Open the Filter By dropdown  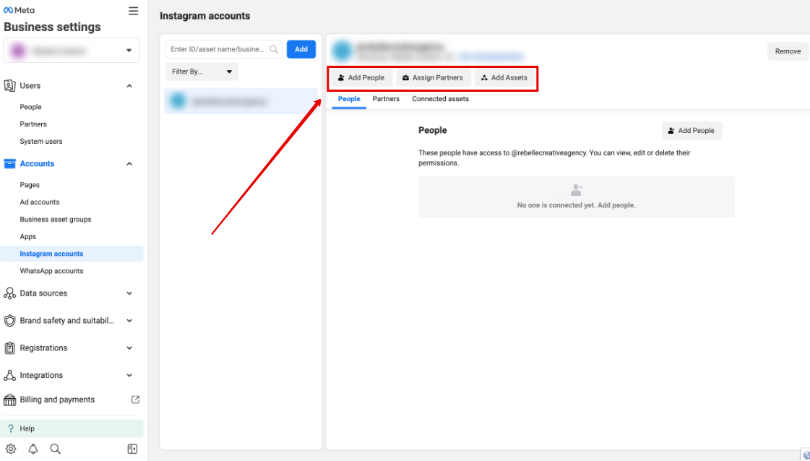[x=202, y=72]
